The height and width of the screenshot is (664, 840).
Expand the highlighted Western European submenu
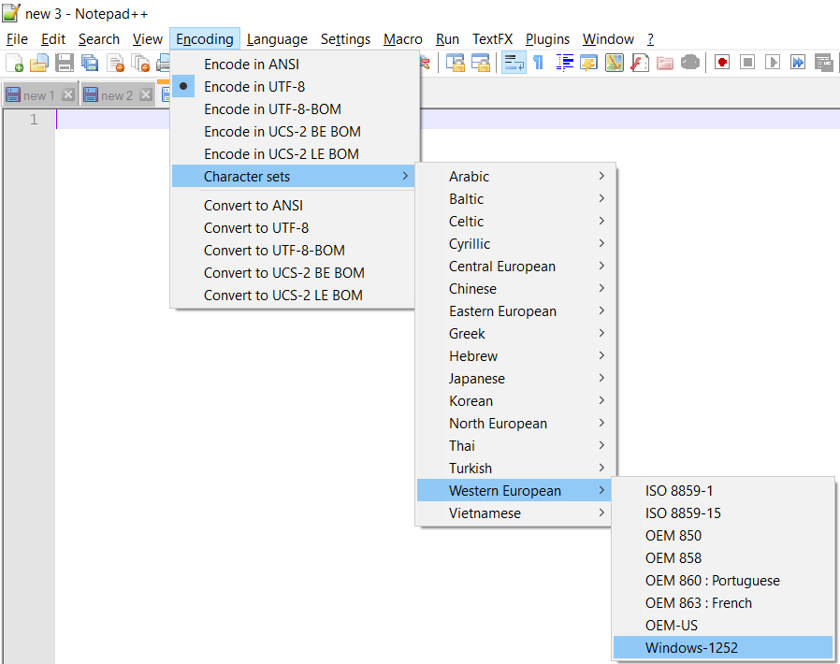click(516, 490)
